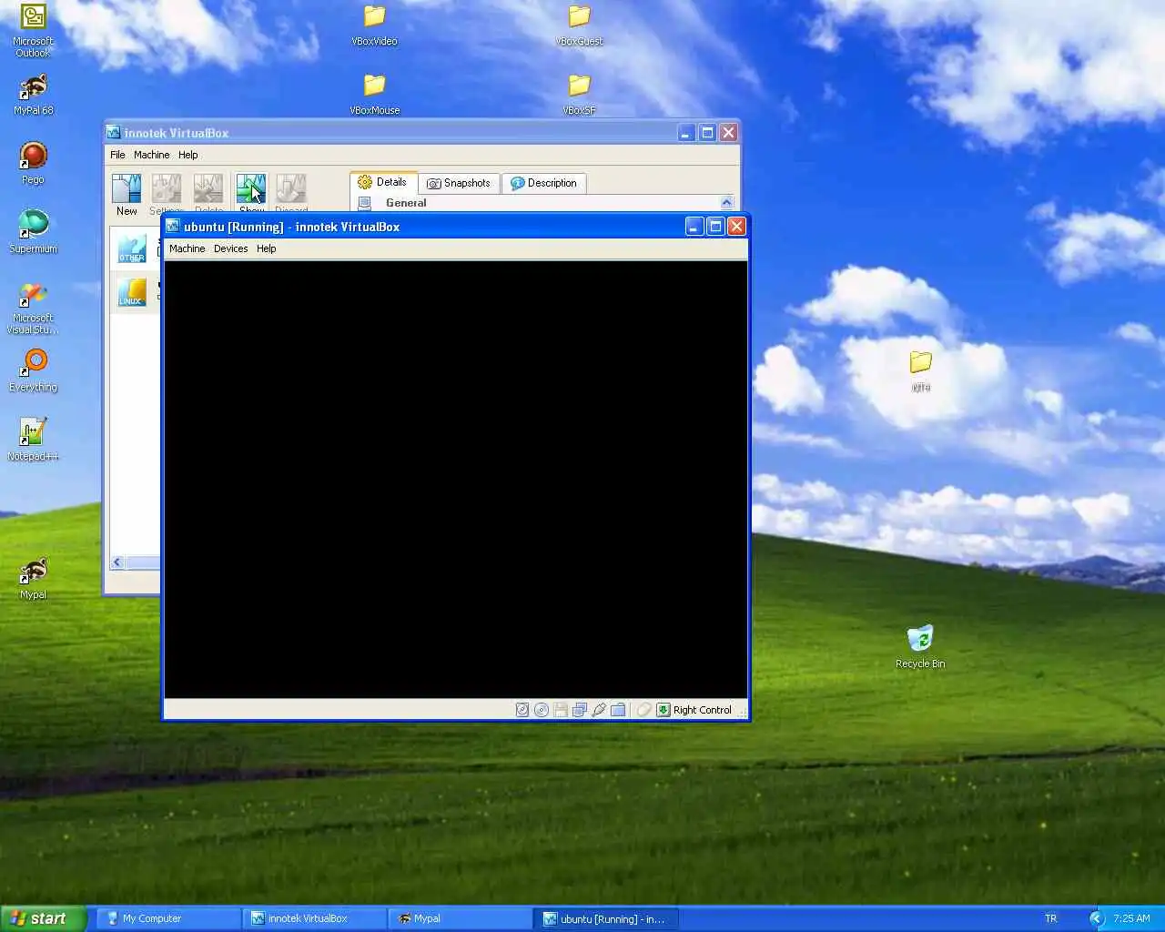This screenshot has height=932, width=1165.
Task: Click the floppy indicator in VM status bar
Action: point(561,710)
